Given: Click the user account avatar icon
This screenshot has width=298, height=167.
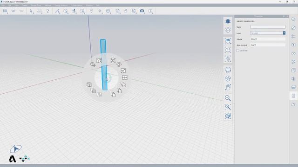Looking at the screenshot, I should (142, 11).
